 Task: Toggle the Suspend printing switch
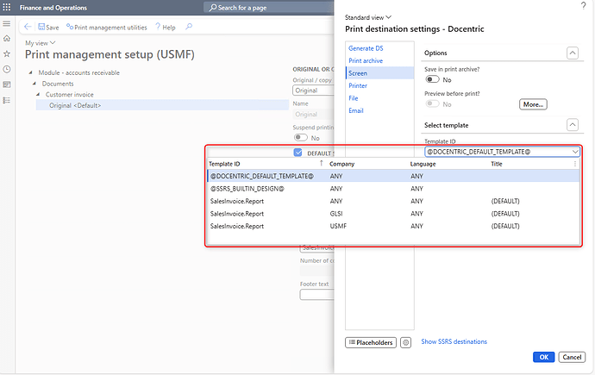(x=301, y=137)
